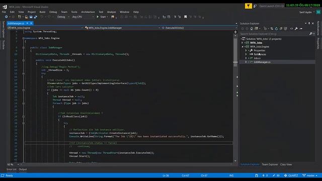322x181 pixels.
Task: Click the Save icon in the toolbar
Action: 31,17
